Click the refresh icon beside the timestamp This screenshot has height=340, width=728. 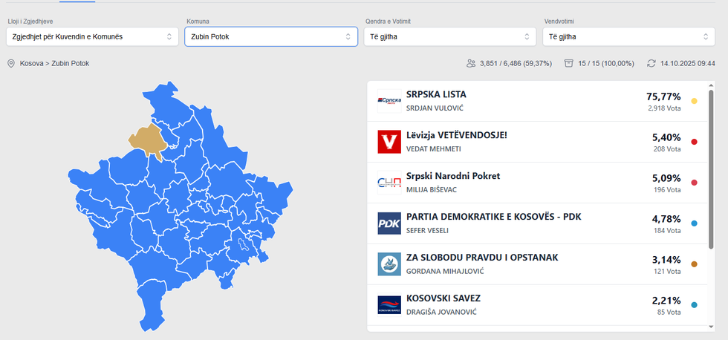point(651,64)
